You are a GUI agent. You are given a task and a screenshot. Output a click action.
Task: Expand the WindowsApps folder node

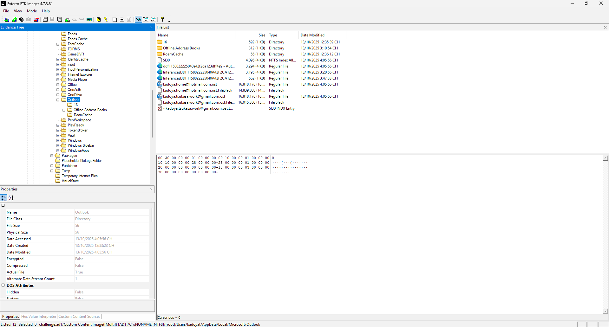tap(58, 151)
